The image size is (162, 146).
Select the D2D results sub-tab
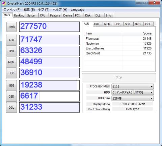[138, 24]
